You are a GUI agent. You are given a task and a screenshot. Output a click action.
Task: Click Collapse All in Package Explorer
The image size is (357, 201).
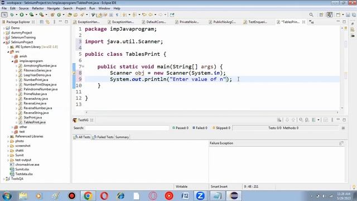[x=41, y=22]
